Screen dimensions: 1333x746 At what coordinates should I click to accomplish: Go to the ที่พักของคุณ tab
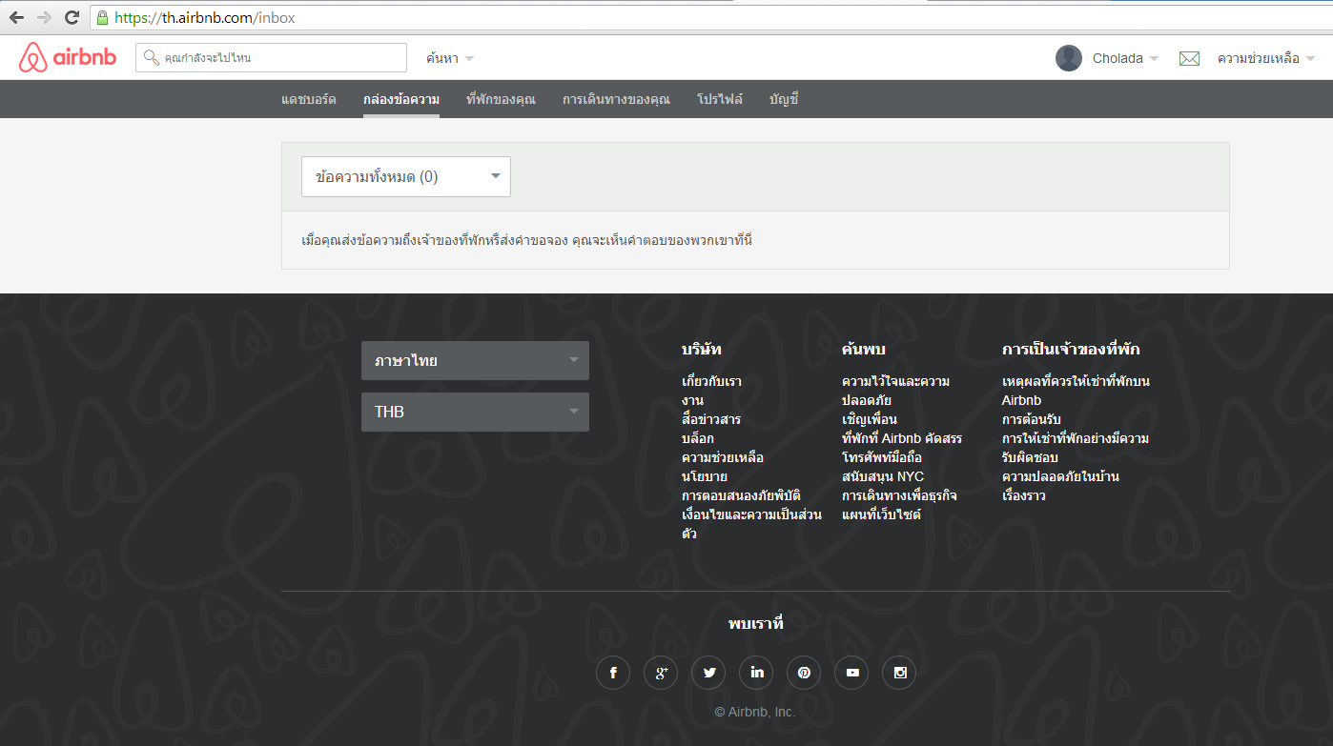[x=501, y=99]
